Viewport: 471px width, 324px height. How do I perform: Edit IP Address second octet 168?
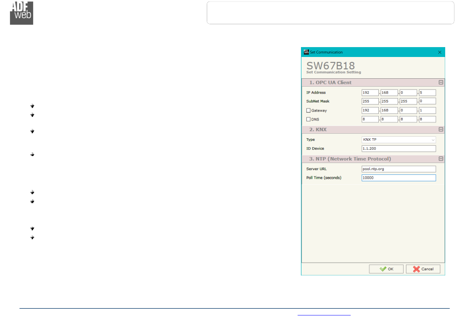point(389,93)
